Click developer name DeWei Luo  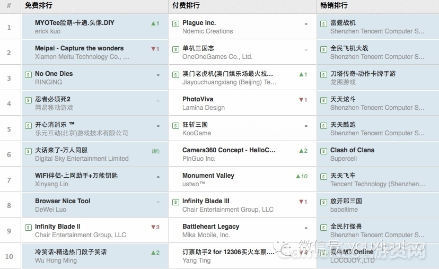click(51, 210)
